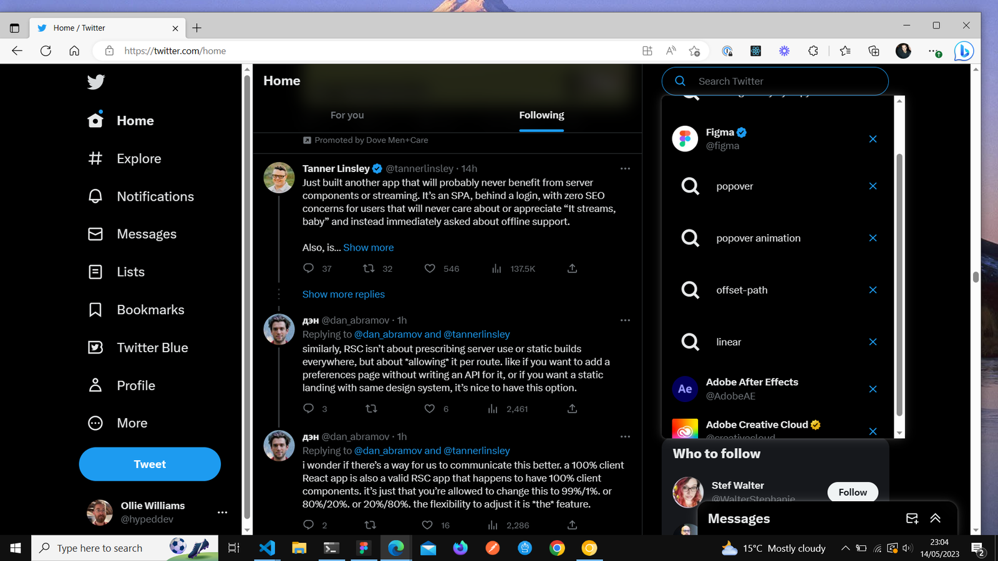Viewport: 998px width, 561px height.
Task: Switch to the For you tab
Action: (347, 115)
